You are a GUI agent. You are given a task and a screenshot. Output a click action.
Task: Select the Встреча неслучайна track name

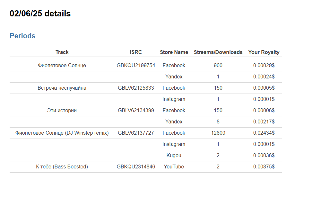click(62, 88)
